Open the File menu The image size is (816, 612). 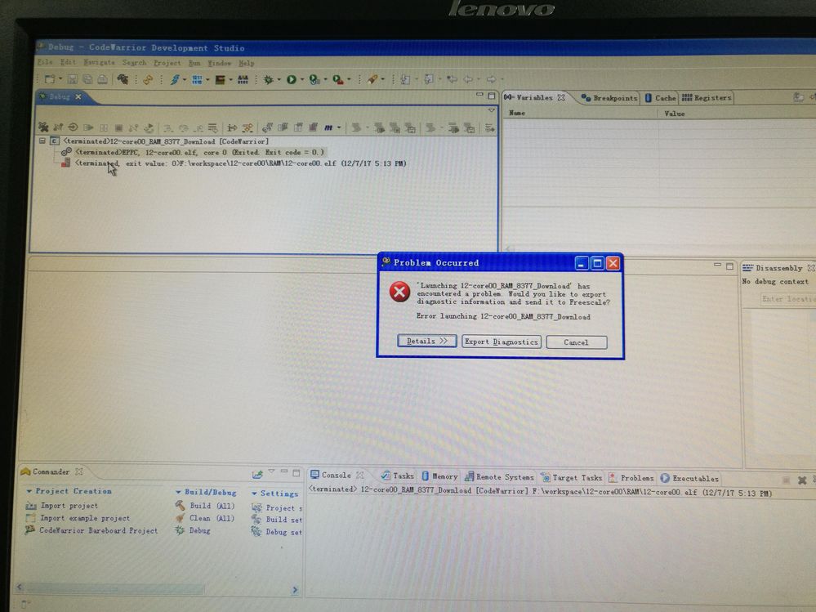pyautogui.click(x=45, y=62)
